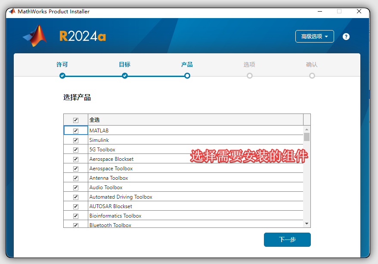Click the MATLAB logo in the header
Viewport: 378px width, 264px height.
click(35, 36)
